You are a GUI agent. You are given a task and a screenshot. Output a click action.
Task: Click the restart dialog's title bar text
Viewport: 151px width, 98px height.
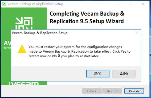click(40, 33)
